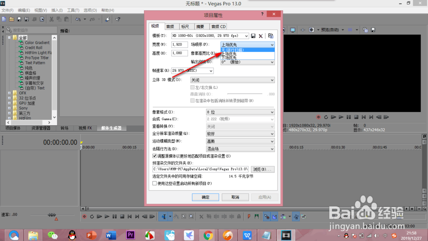Click the New project icon in the toolbar
Image resolution: width=428 pixels, height=241 pixels.
tap(4, 19)
